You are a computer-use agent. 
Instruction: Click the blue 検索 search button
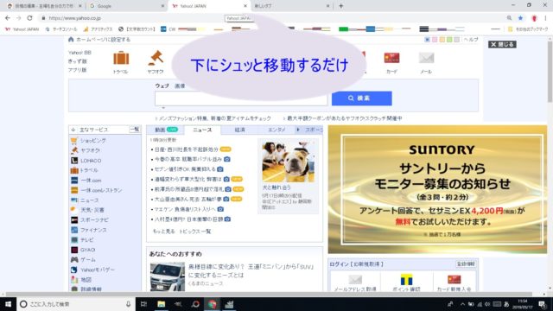[x=361, y=98]
